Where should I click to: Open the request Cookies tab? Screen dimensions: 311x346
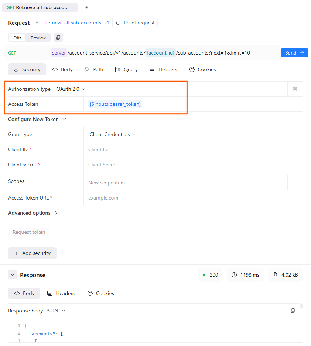click(x=202, y=69)
